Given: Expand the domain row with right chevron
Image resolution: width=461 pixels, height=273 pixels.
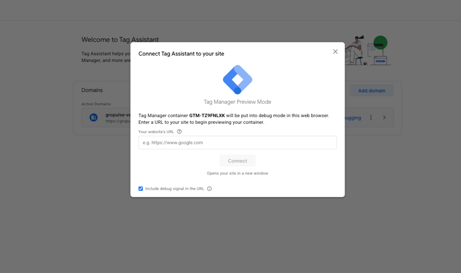Looking at the screenshot, I should point(384,117).
